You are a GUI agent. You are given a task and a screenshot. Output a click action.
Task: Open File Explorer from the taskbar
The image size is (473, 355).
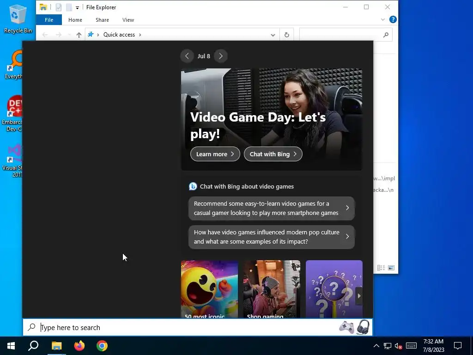[56, 346]
